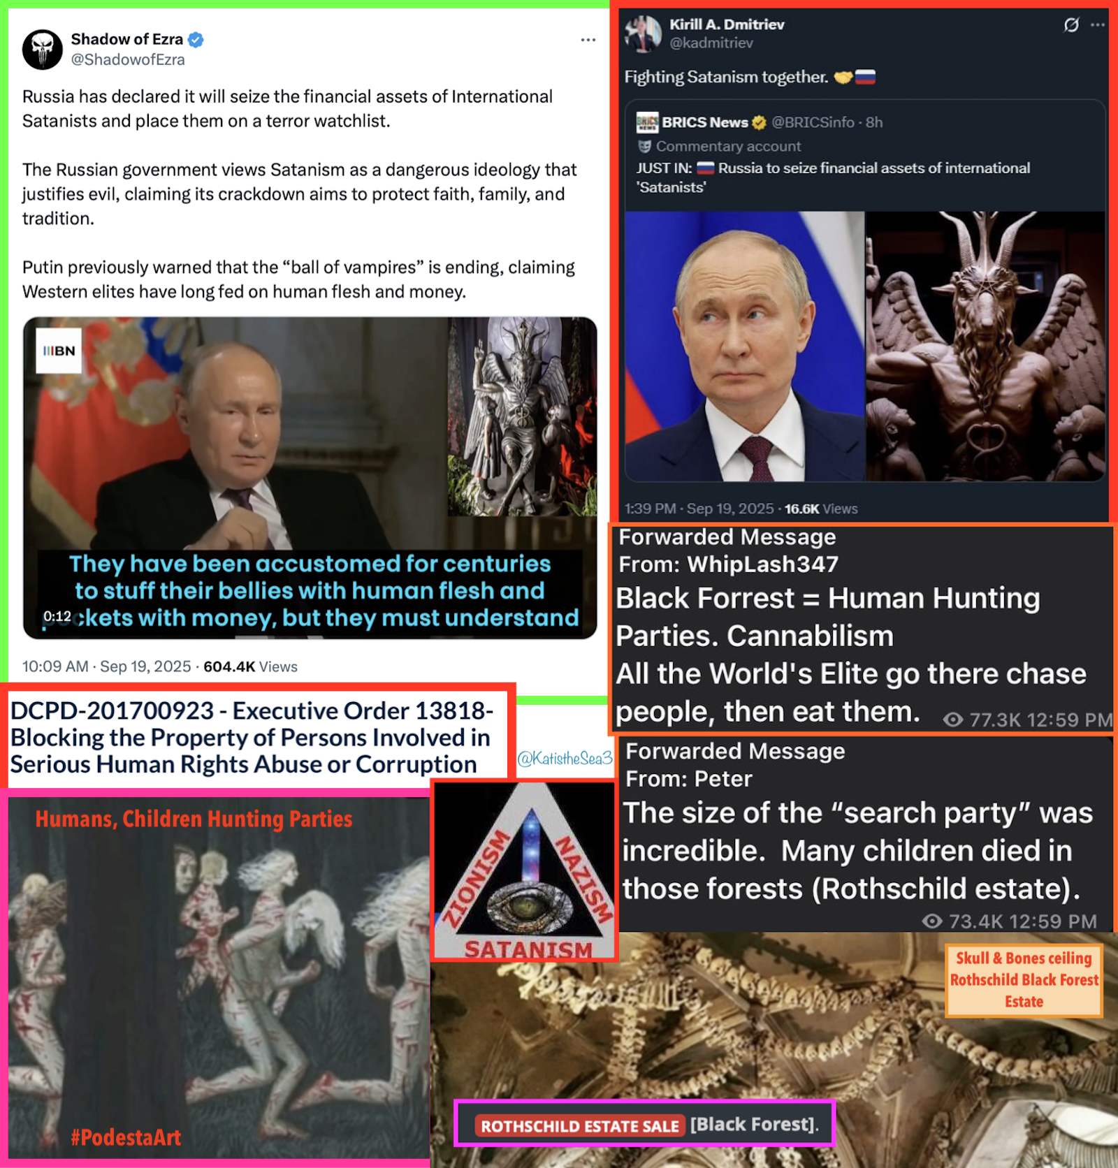Play the IBN Putin video thumbnail

tap(310, 478)
